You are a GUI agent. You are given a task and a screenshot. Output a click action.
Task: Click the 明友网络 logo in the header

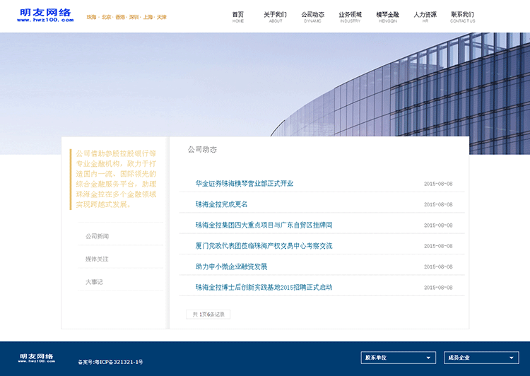45,16
